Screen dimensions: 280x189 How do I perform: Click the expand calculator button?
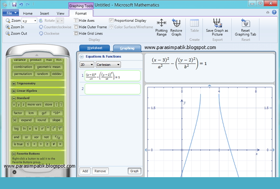click(26, 120)
